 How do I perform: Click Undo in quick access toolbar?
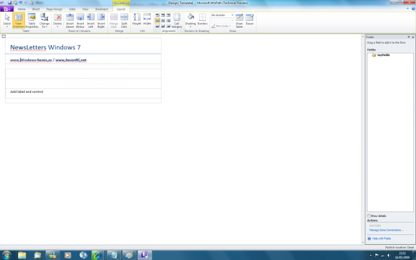(20, 3)
